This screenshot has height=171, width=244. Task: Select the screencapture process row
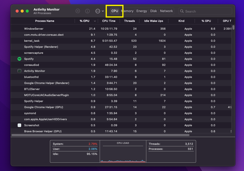coord(121,53)
